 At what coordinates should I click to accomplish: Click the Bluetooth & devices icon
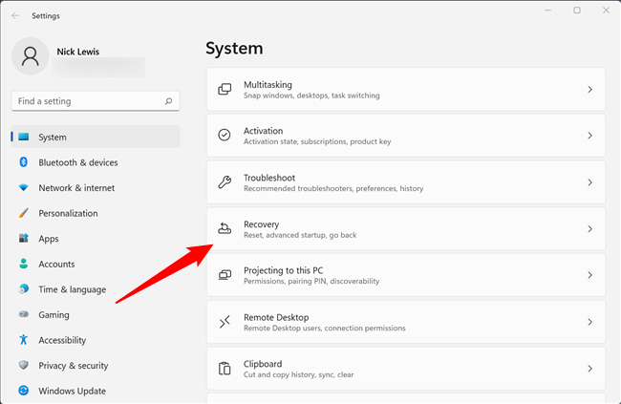click(24, 162)
